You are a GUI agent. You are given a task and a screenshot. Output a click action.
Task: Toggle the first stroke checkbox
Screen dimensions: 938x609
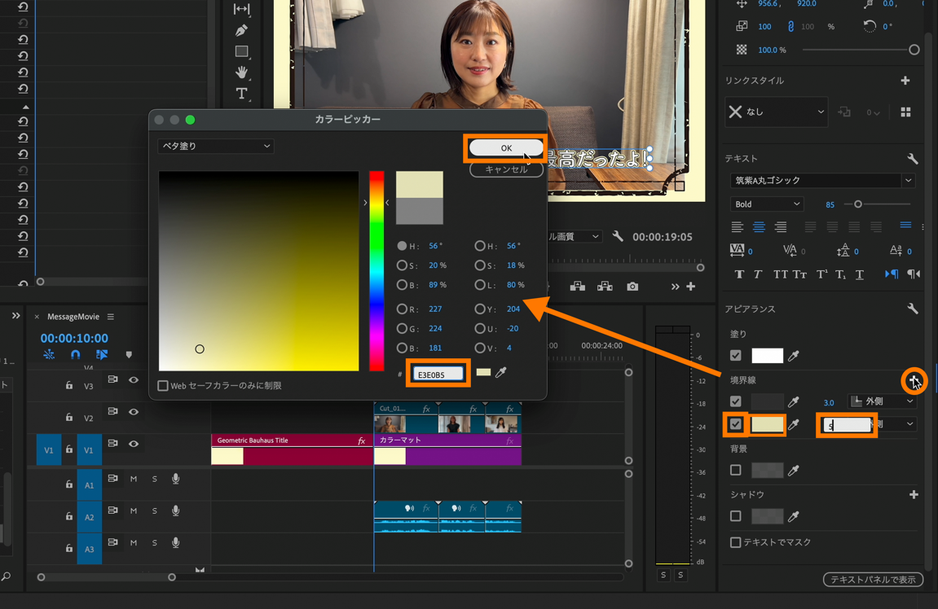pos(736,401)
